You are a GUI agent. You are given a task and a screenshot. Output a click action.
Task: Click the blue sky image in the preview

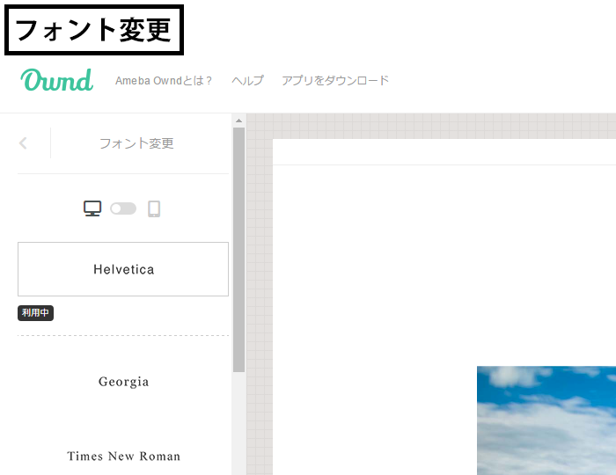click(x=546, y=420)
